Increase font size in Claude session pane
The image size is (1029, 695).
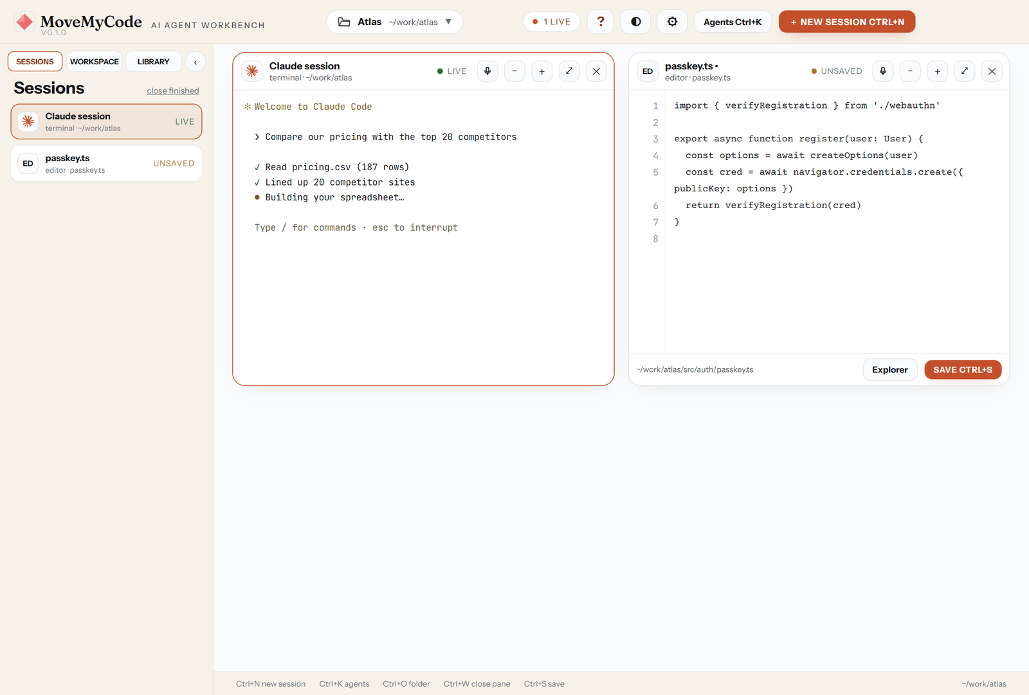coord(542,71)
